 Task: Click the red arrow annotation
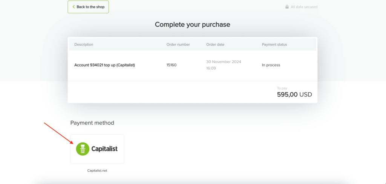click(x=58, y=133)
